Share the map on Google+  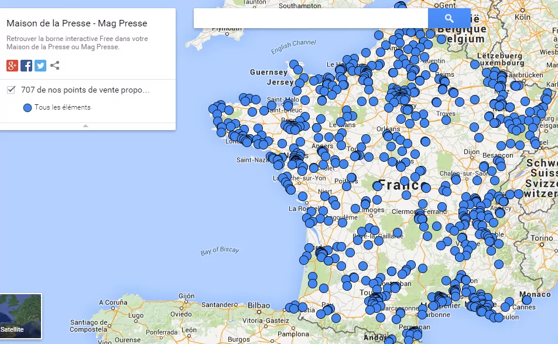[x=12, y=66]
